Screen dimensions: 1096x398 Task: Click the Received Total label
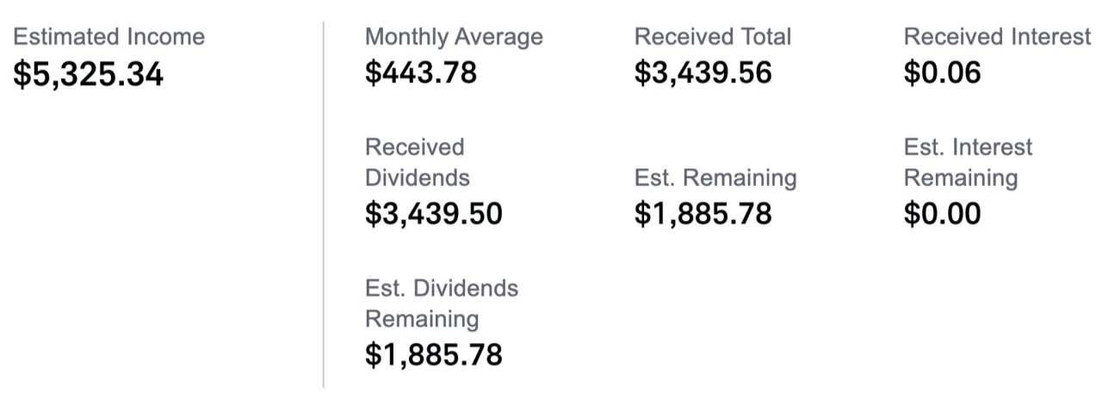[x=712, y=37]
